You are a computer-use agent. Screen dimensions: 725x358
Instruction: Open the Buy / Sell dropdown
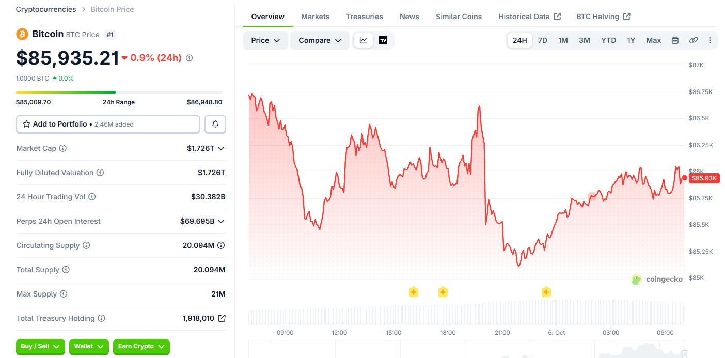pyautogui.click(x=41, y=346)
